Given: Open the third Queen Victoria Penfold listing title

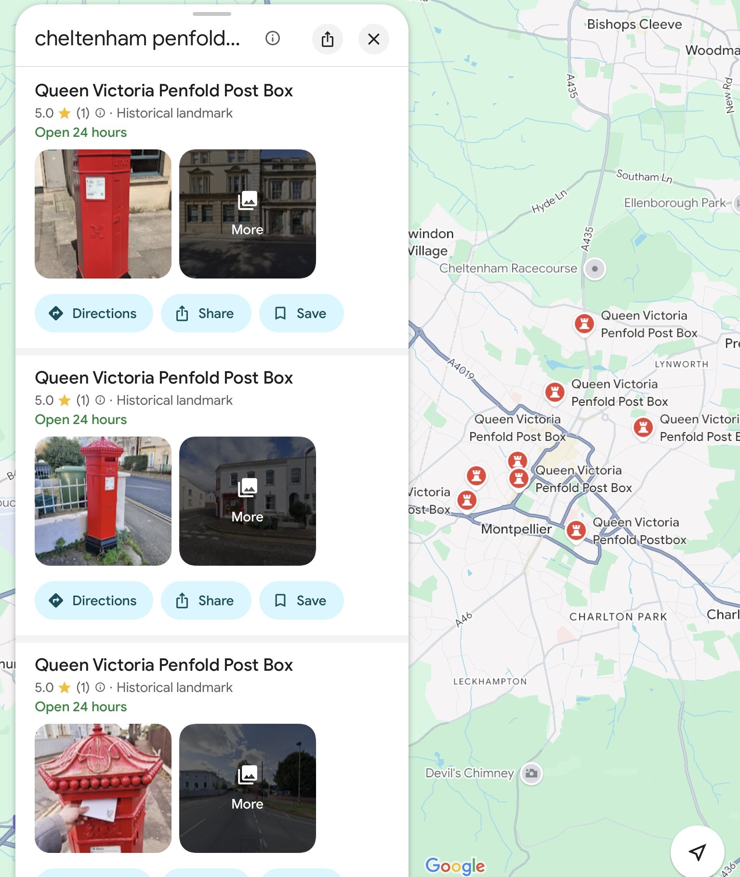Looking at the screenshot, I should 164,665.
